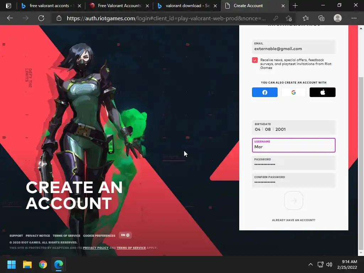Click the birthdate day value 08
This screenshot has width=364, height=273.
(x=268, y=129)
